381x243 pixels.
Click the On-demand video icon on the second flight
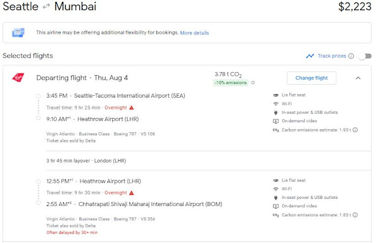275,206
